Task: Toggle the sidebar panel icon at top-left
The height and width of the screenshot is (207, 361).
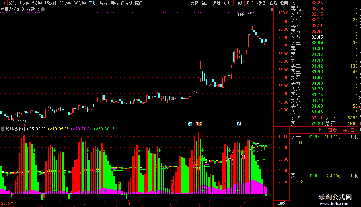Action: pos(4,3)
